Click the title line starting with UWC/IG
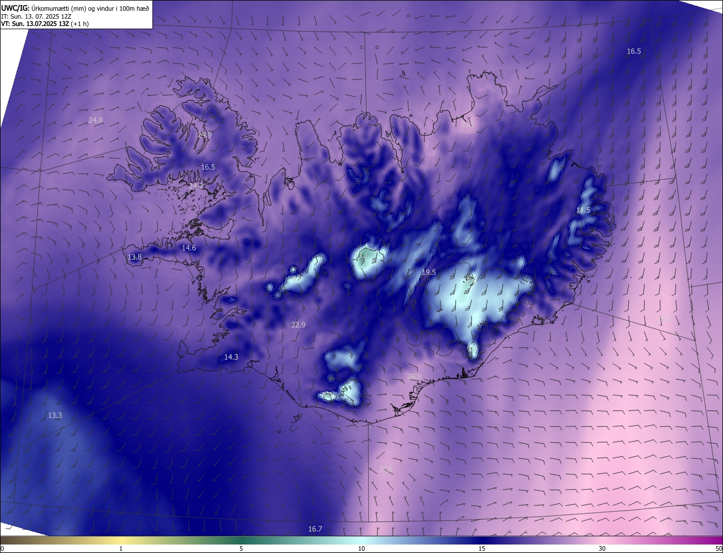The image size is (723, 553). pos(75,7)
